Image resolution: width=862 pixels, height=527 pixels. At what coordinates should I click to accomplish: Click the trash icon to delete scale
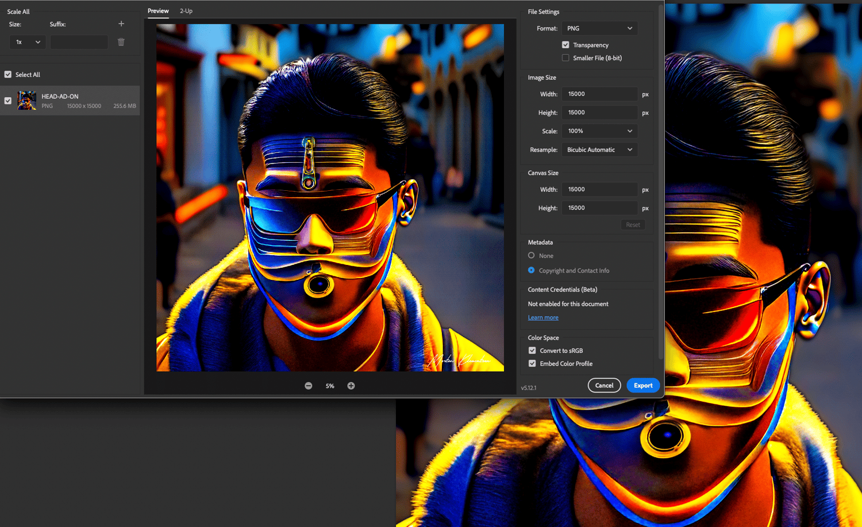click(x=121, y=42)
